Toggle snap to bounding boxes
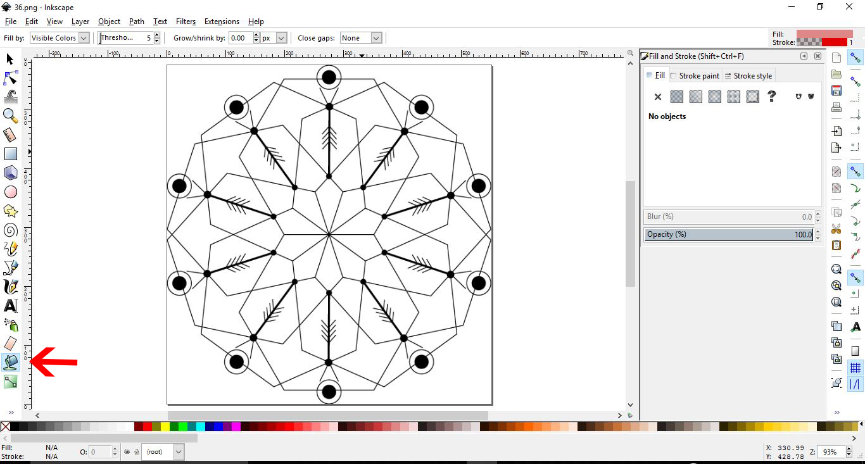The width and height of the screenshot is (865, 464). (x=856, y=82)
